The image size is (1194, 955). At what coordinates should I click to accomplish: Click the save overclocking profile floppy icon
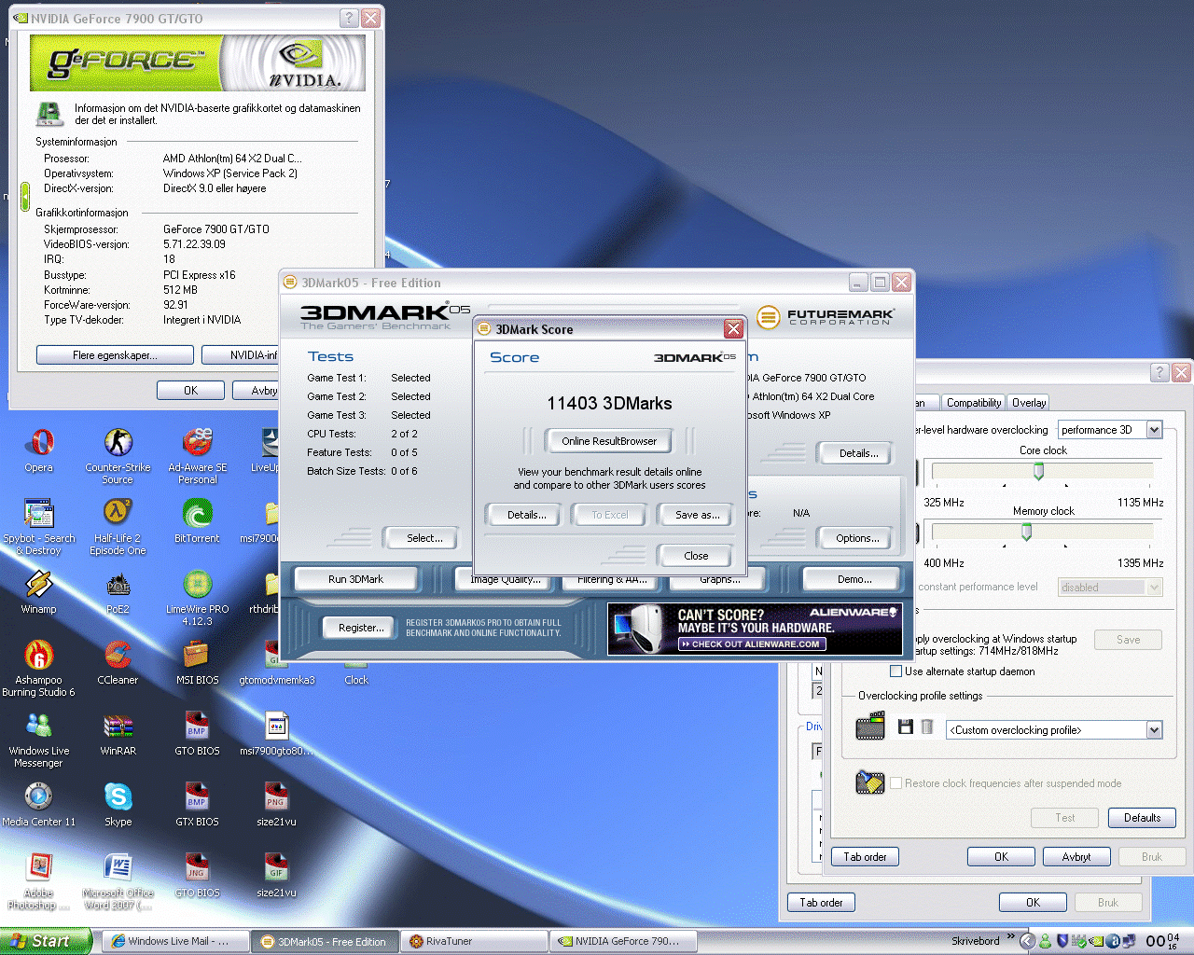point(905,727)
